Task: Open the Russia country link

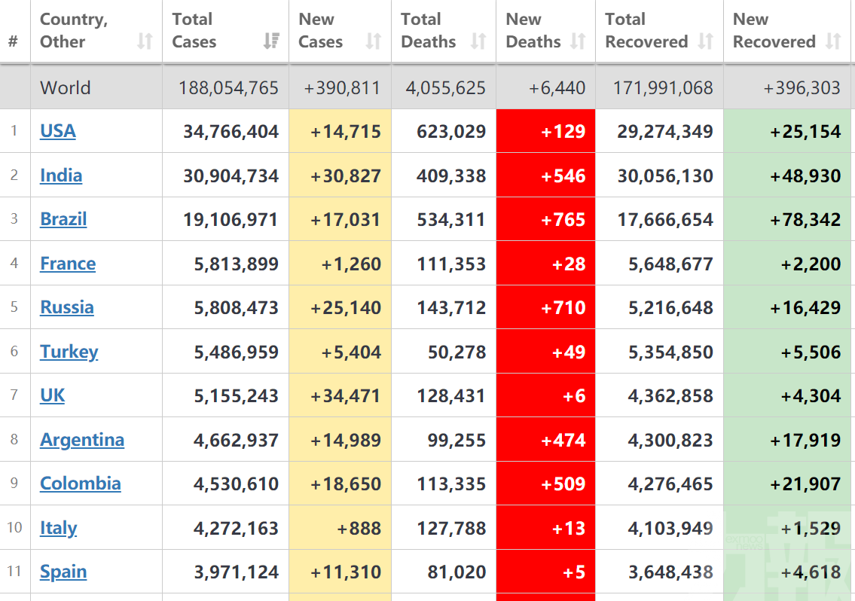Action: 66,307
